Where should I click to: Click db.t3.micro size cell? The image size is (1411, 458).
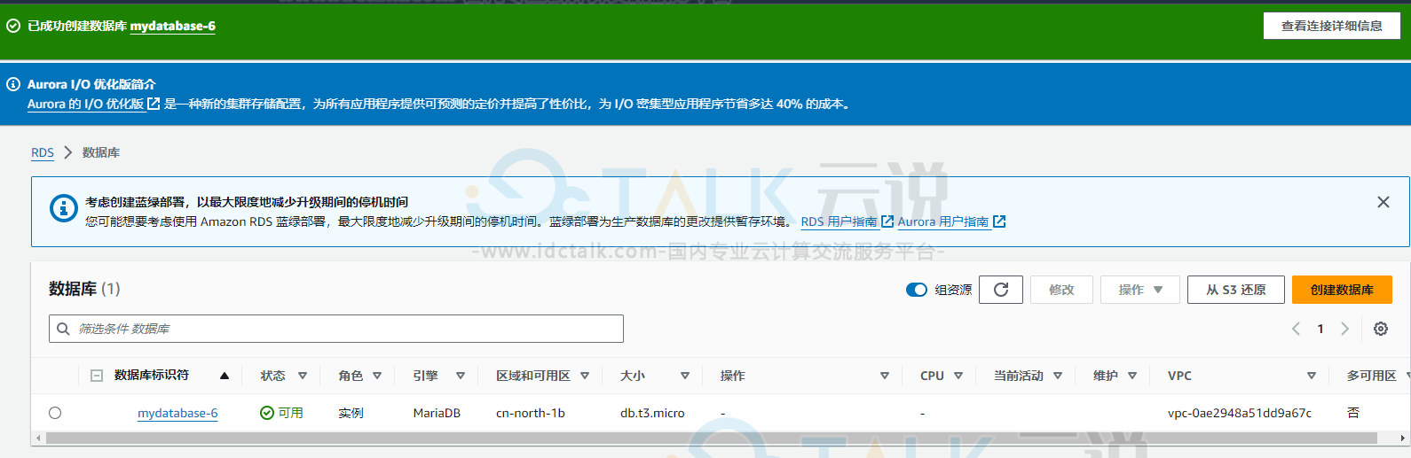[652, 413]
